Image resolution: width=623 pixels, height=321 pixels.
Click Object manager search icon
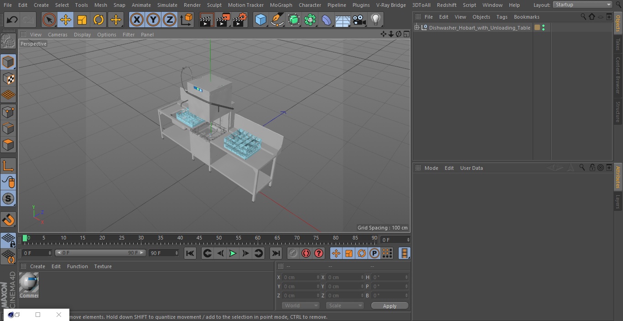tap(583, 17)
